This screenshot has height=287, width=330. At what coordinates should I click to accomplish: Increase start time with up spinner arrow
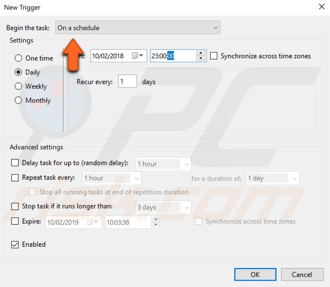coord(201,53)
